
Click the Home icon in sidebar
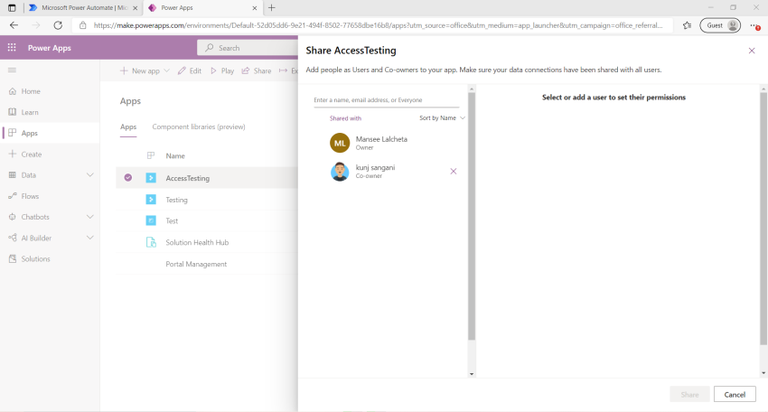click(13, 91)
